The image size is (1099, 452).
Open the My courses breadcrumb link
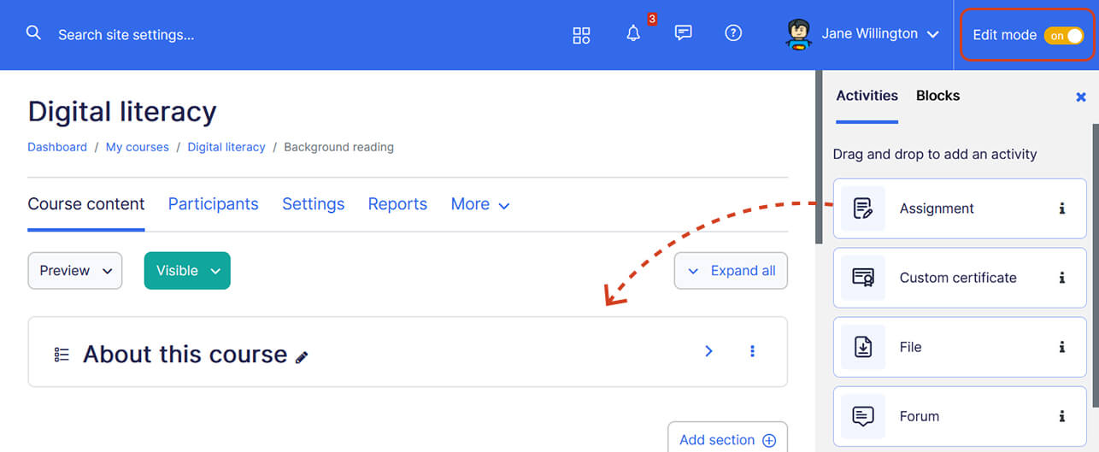click(x=138, y=147)
